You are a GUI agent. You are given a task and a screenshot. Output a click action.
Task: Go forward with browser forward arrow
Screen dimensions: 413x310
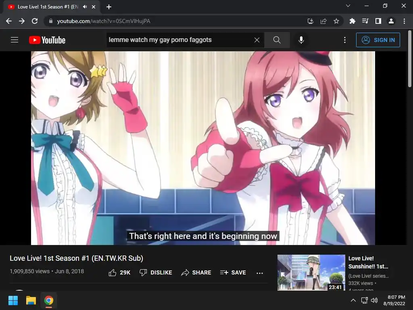click(x=22, y=21)
